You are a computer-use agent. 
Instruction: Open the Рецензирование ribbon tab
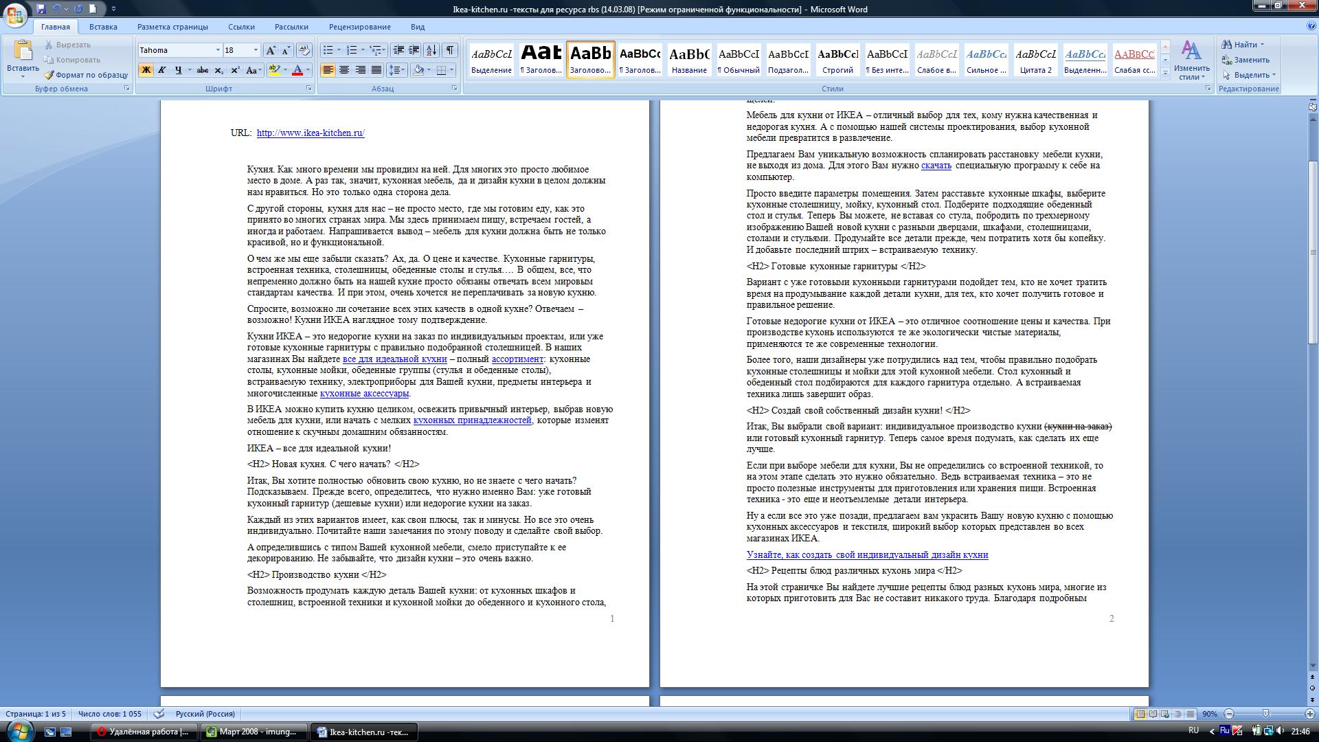[x=359, y=27]
